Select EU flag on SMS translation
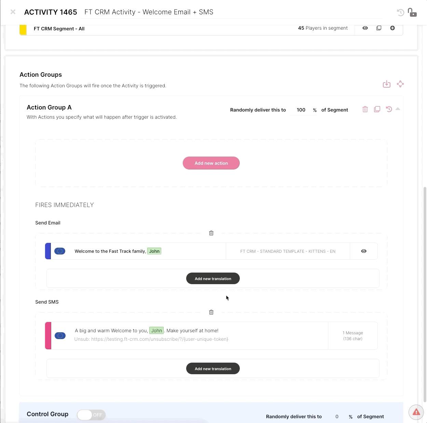427x423 pixels. [60, 336]
